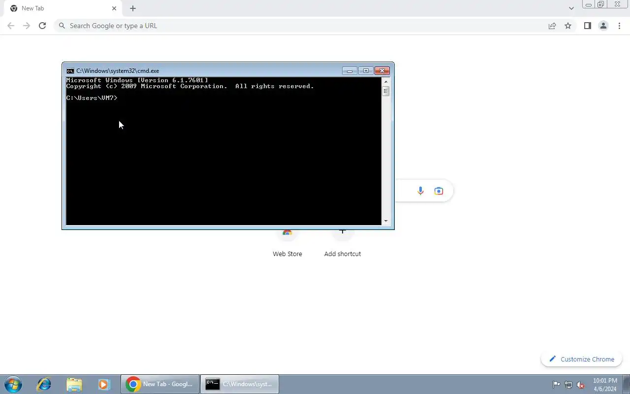Open the taskbar clock and date
The width and height of the screenshot is (630, 394).
pos(605,385)
